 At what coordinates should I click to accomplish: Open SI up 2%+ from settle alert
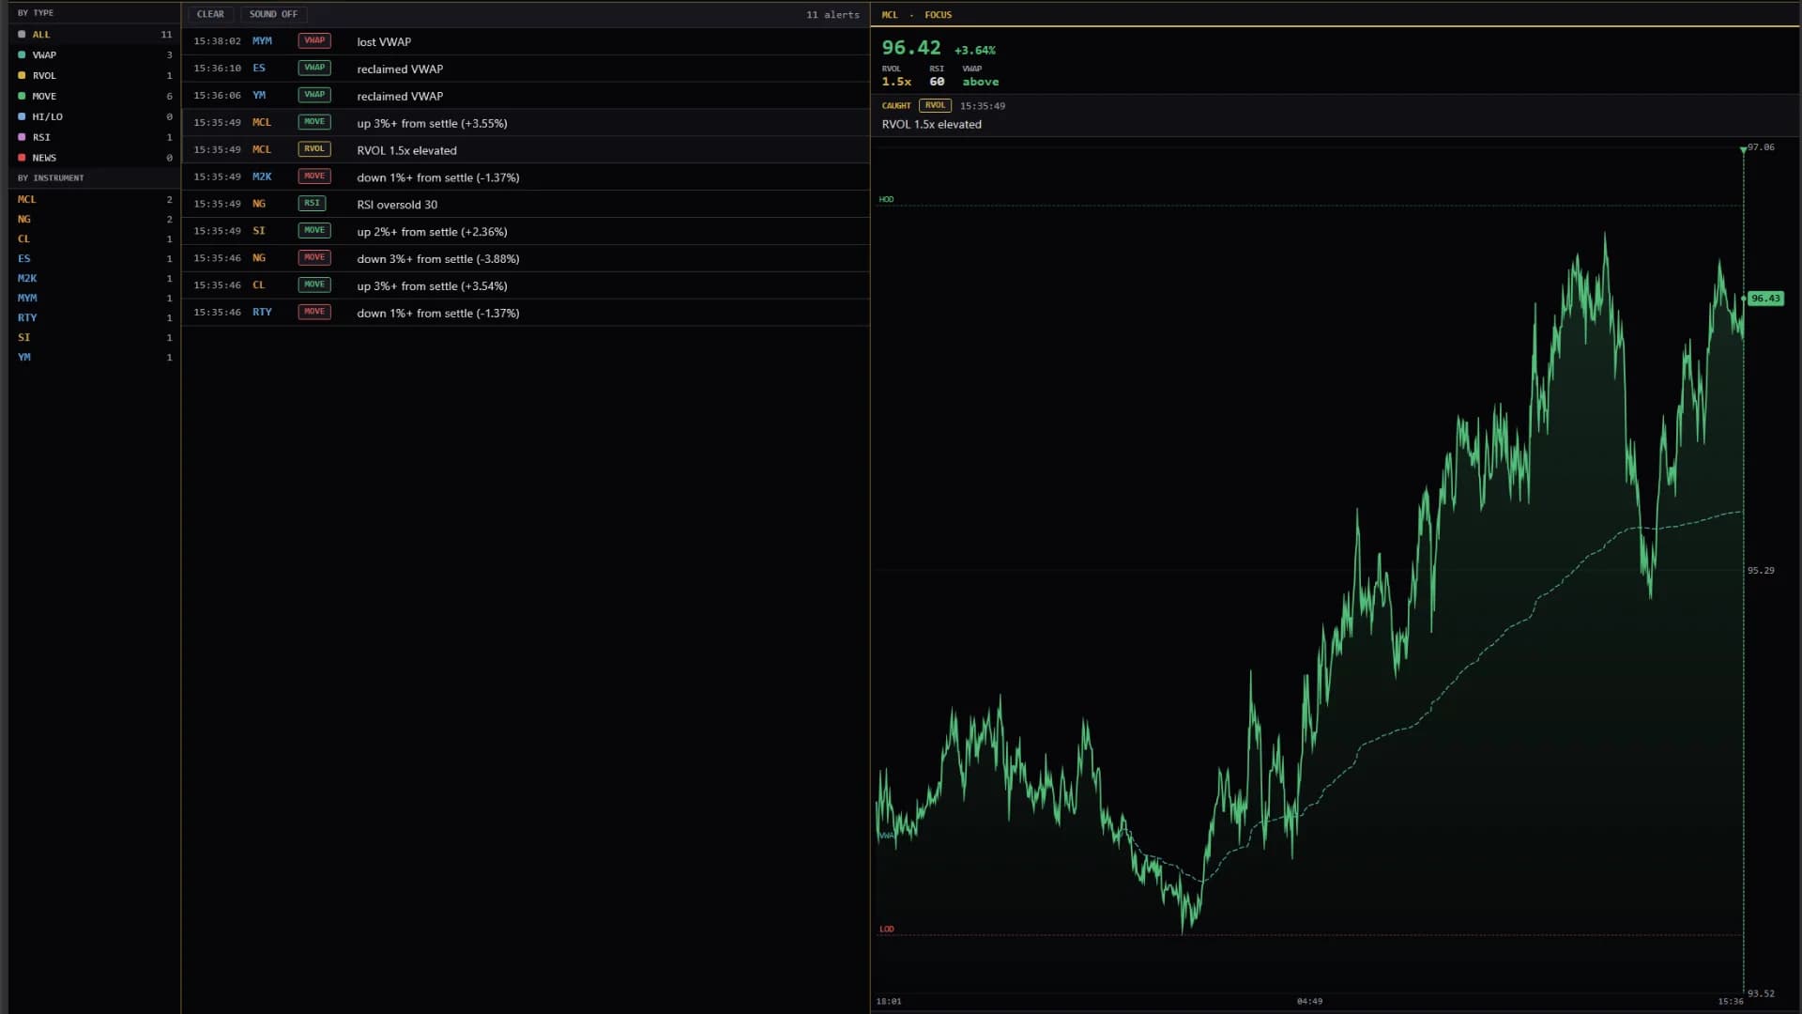pyautogui.click(x=526, y=231)
